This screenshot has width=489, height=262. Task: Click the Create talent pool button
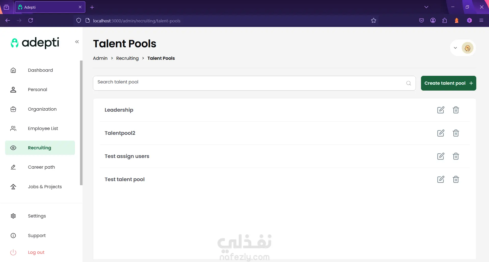(x=448, y=83)
